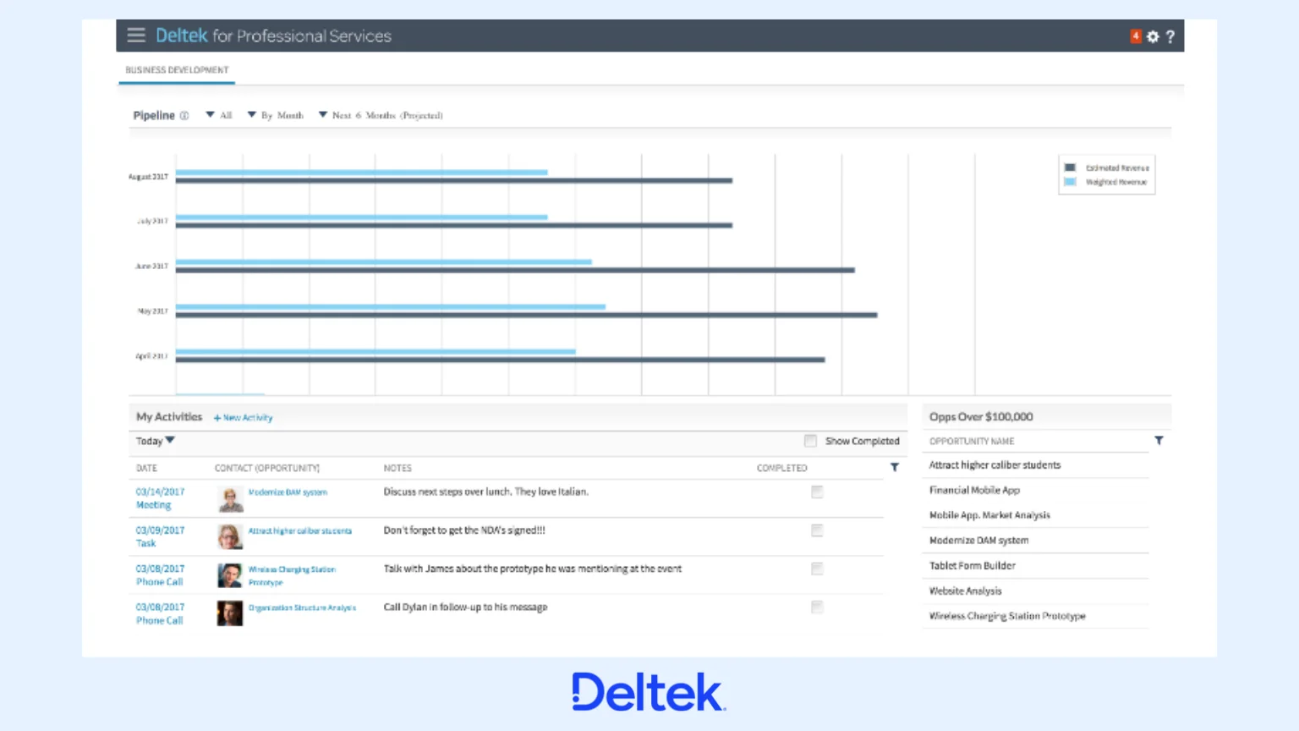Open the settings gear icon
The image size is (1299, 731).
[x=1153, y=36]
